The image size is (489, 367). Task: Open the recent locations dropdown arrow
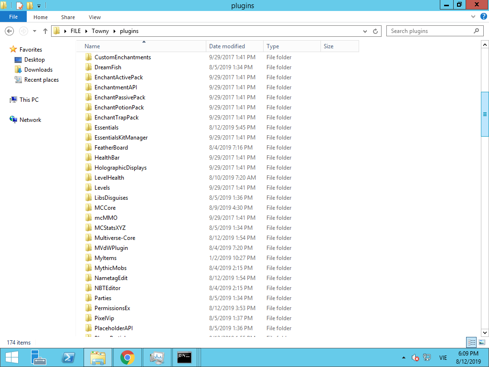click(x=34, y=31)
